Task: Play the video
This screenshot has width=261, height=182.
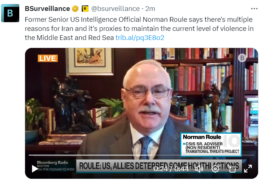Action: 35,169
